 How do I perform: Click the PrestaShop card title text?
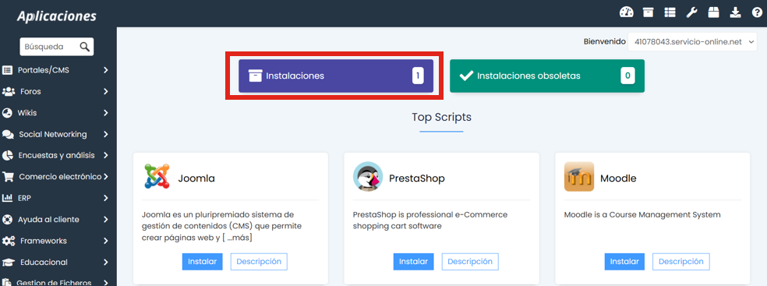(417, 178)
